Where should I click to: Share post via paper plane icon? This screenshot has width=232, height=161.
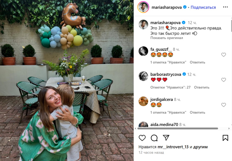(166, 138)
